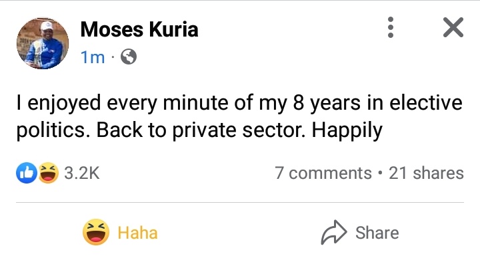Click the post's first line about elective politics
Screen dimensions: 480x256
pyautogui.click(x=239, y=102)
